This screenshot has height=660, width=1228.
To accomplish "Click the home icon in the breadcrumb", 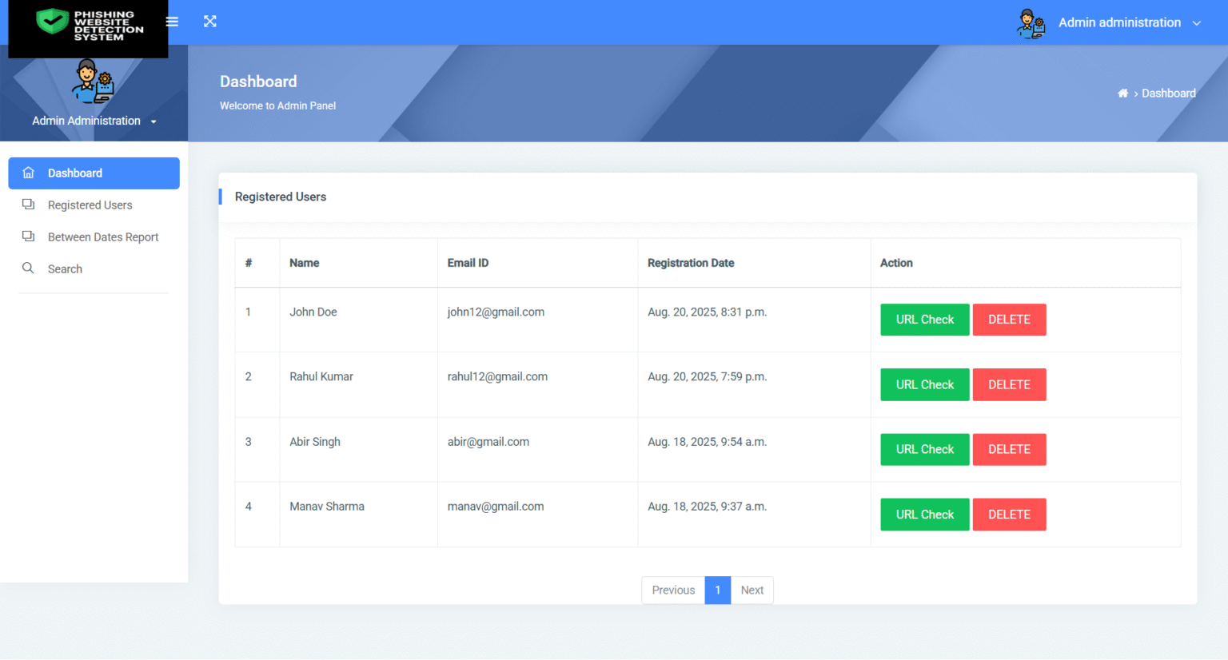I will tap(1122, 93).
